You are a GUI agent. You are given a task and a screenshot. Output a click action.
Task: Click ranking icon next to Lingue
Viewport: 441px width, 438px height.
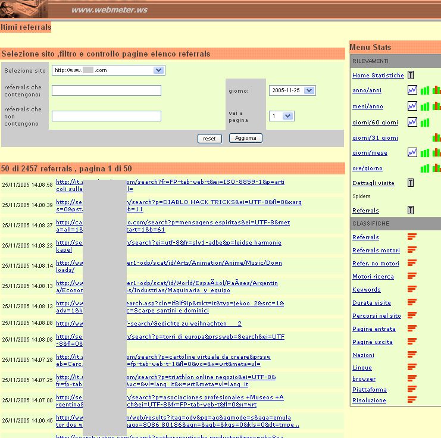tap(412, 367)
